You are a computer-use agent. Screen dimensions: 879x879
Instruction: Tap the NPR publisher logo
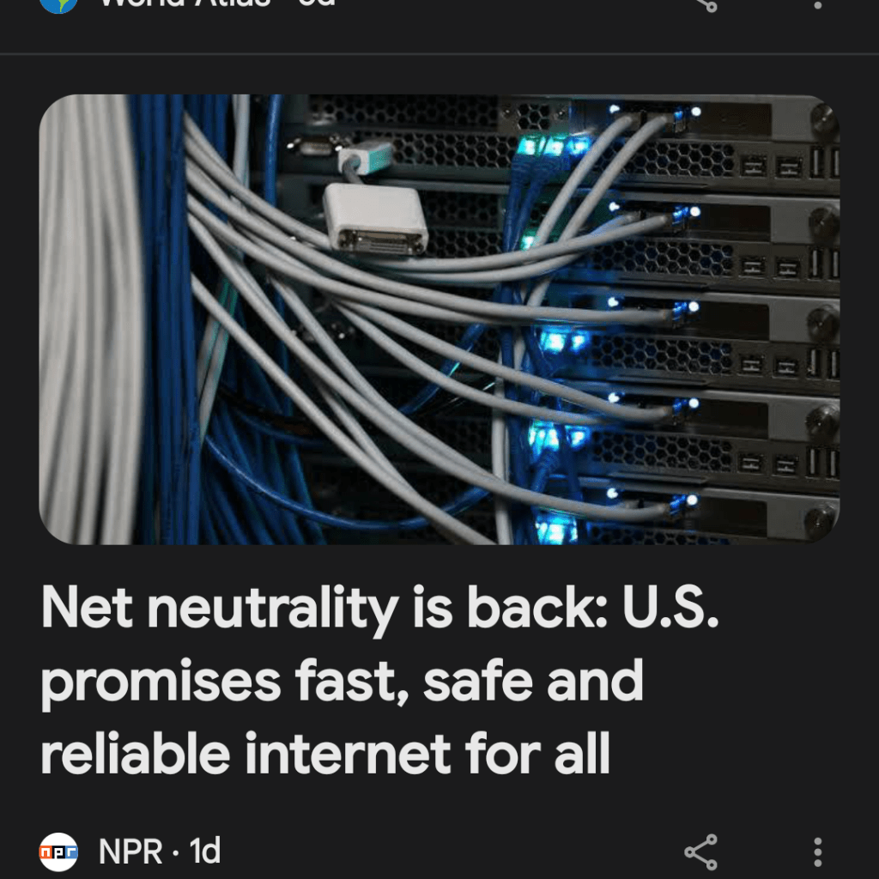58,852
